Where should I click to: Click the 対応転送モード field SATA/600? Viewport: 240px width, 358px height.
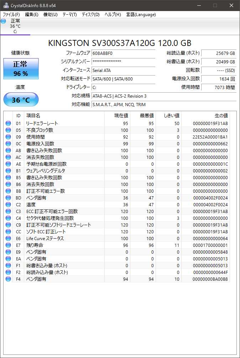124,79
